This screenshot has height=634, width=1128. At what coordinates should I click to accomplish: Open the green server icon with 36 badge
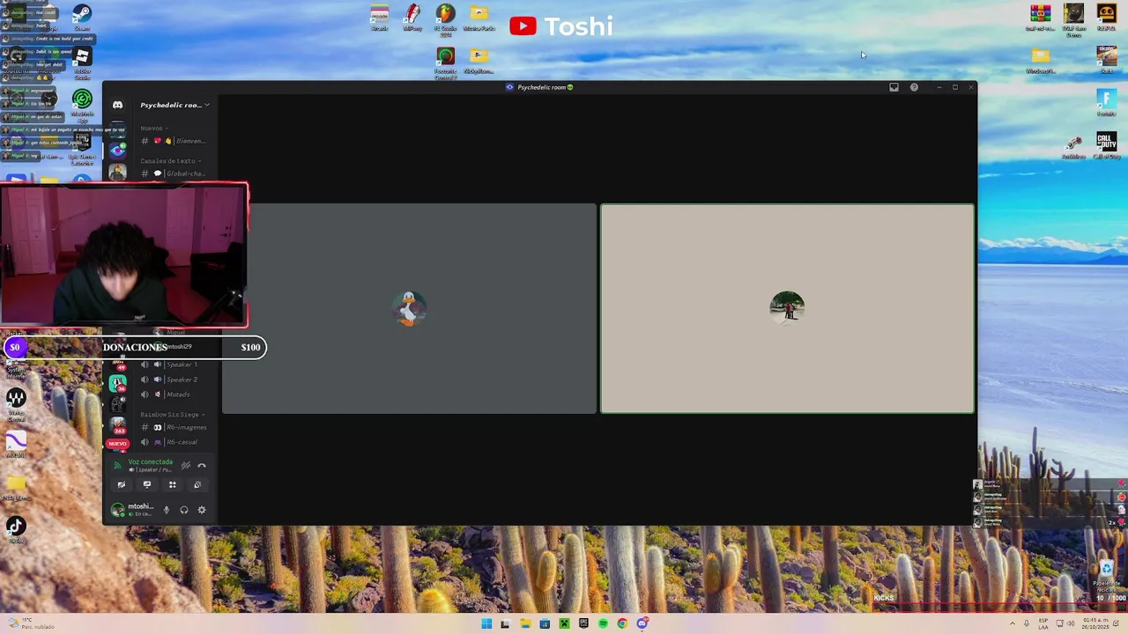click(117, 383)
